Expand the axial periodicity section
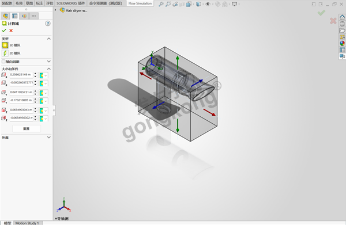 tap(49, 62)
